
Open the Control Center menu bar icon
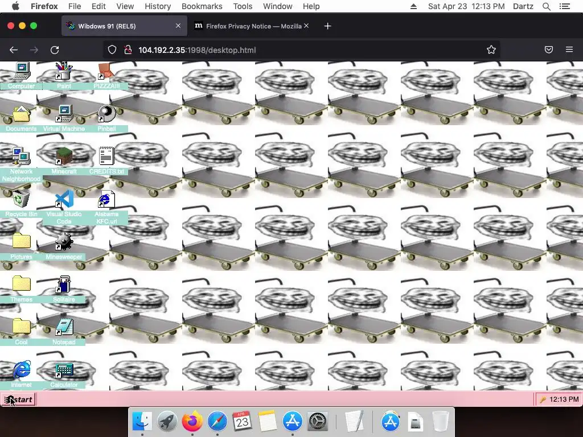point(565,6)
